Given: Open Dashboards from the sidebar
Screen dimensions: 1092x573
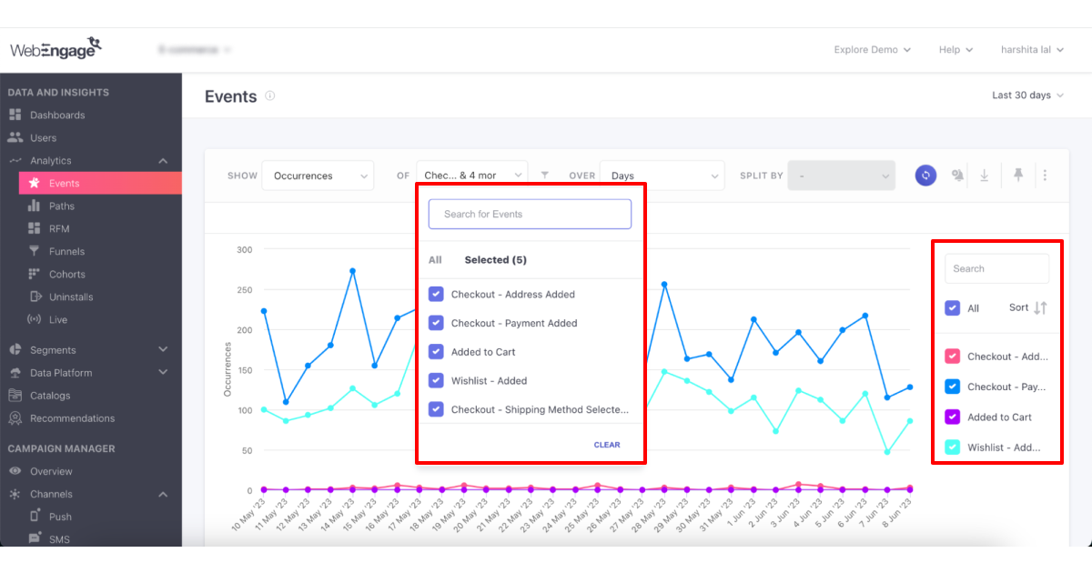Looking at the screenshot, I should coord(57,116).
